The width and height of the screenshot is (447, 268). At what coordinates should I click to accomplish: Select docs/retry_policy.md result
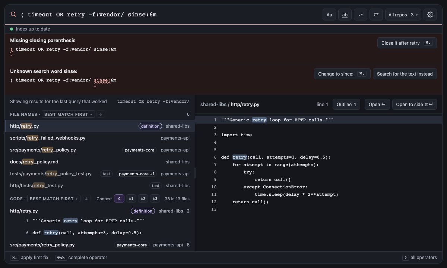coord(100,162)
